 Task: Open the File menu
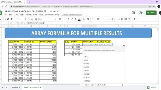[6, 15]
